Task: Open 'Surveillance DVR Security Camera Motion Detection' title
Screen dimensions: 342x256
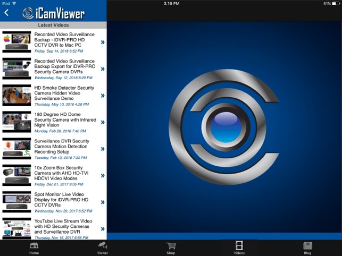Action: pos(62,147)
